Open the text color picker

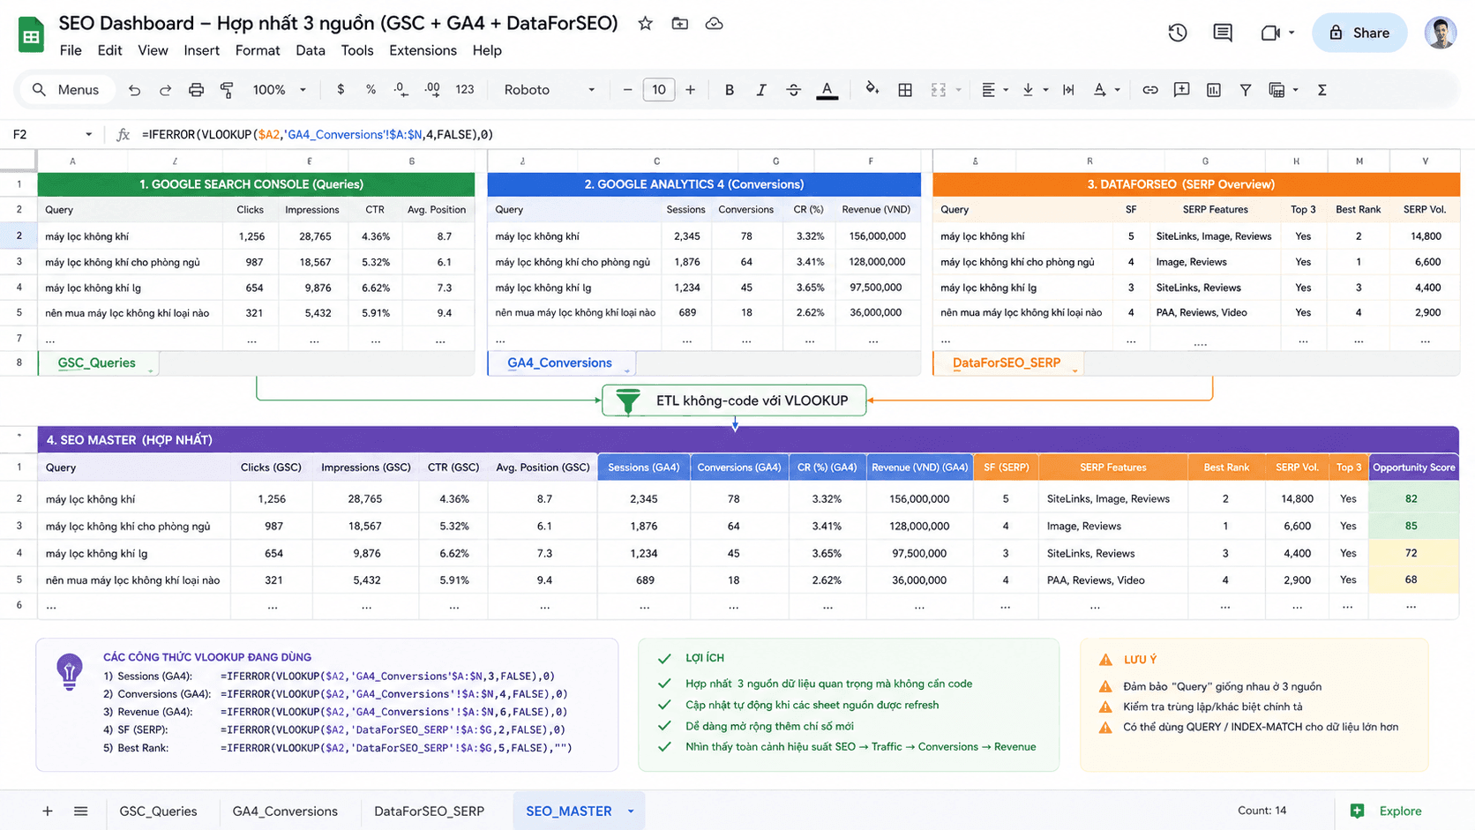tap(827, 90)
